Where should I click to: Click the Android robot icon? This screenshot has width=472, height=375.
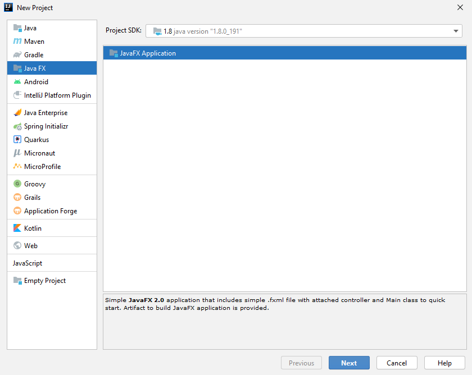17,82
